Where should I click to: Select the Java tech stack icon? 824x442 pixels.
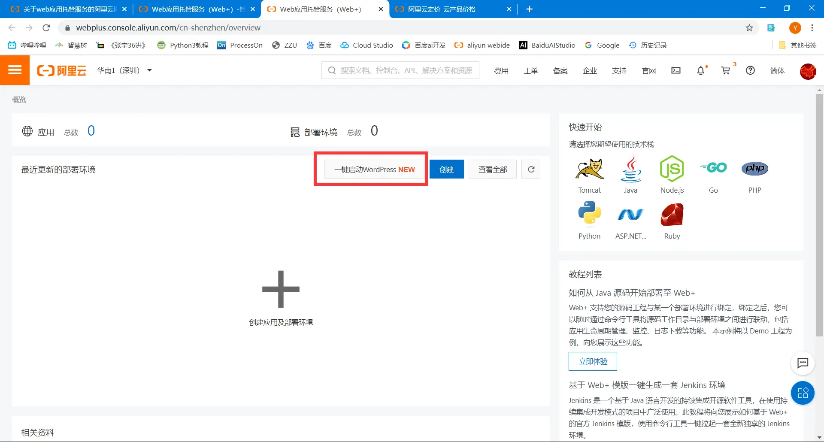[630, 169]
